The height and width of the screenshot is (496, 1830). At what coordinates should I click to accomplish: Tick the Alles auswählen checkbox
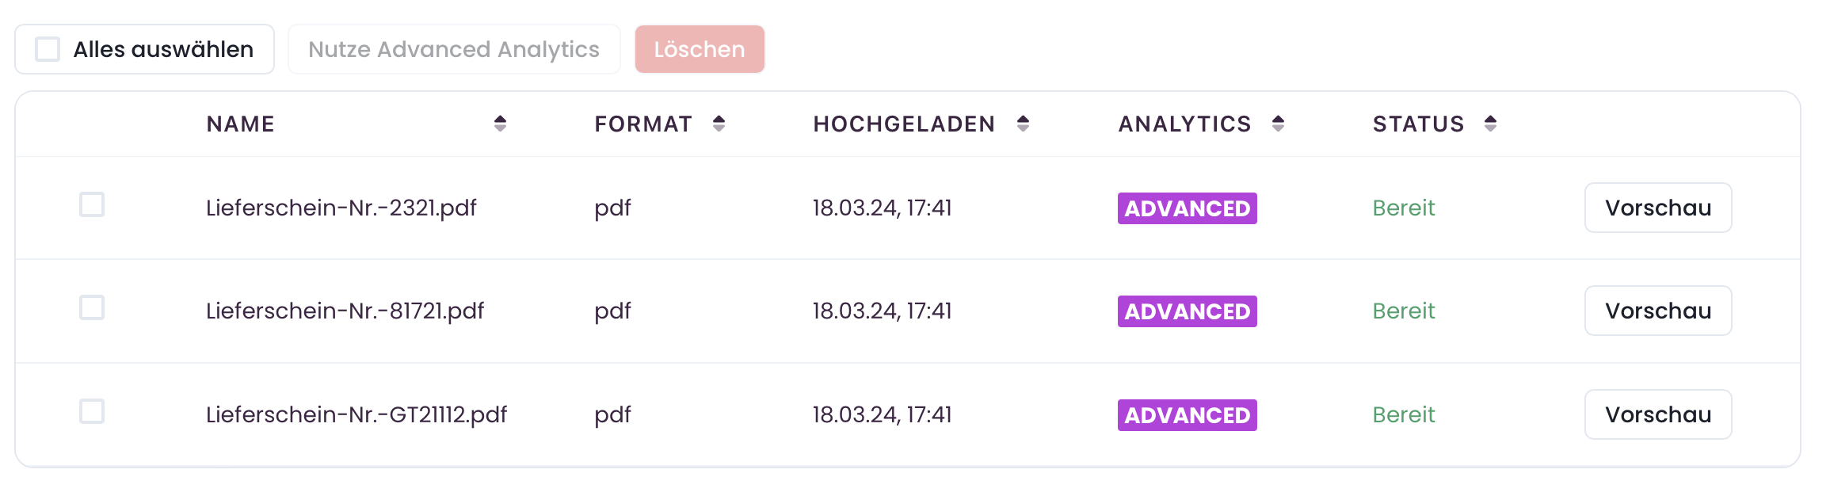48,49
